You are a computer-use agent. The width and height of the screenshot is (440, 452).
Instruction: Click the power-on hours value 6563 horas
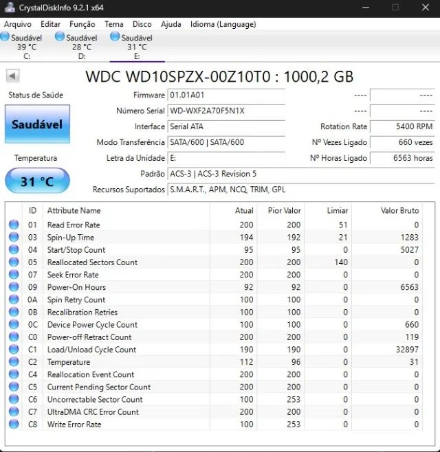402,158
